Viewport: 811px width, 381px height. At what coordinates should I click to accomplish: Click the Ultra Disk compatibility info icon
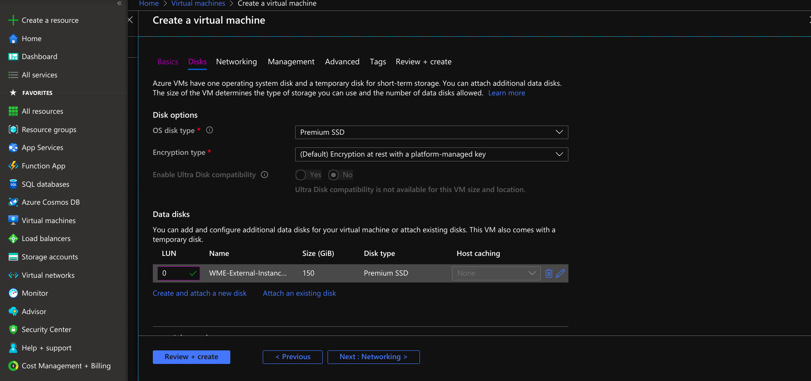pyautogui.click(x=264, y=175)
